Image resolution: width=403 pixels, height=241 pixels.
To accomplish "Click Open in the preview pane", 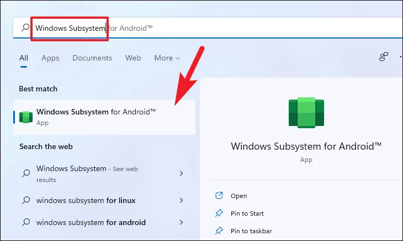I will point(239,196).
